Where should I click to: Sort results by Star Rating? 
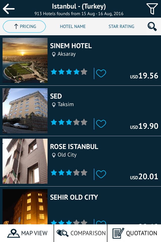click(x=121, y=26)
